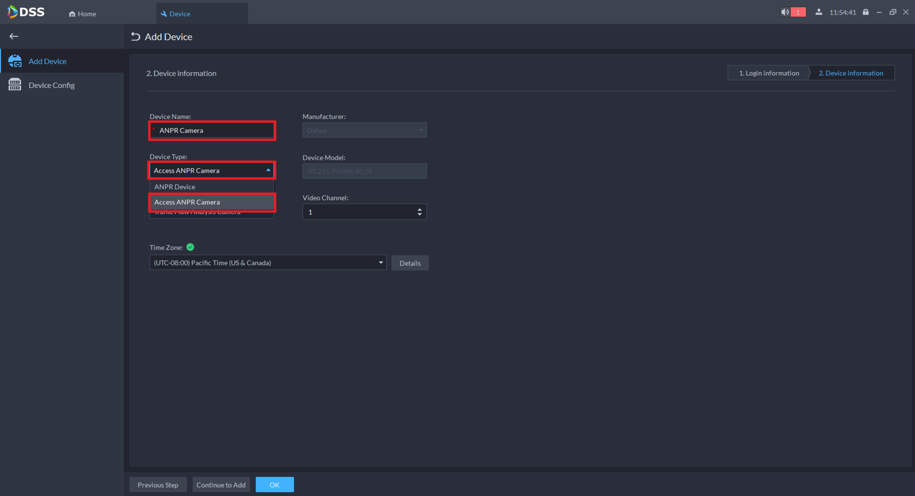This screenshot has width=915, height=496.
Task: Click the Device Name input field
Action: coord(212,131)
